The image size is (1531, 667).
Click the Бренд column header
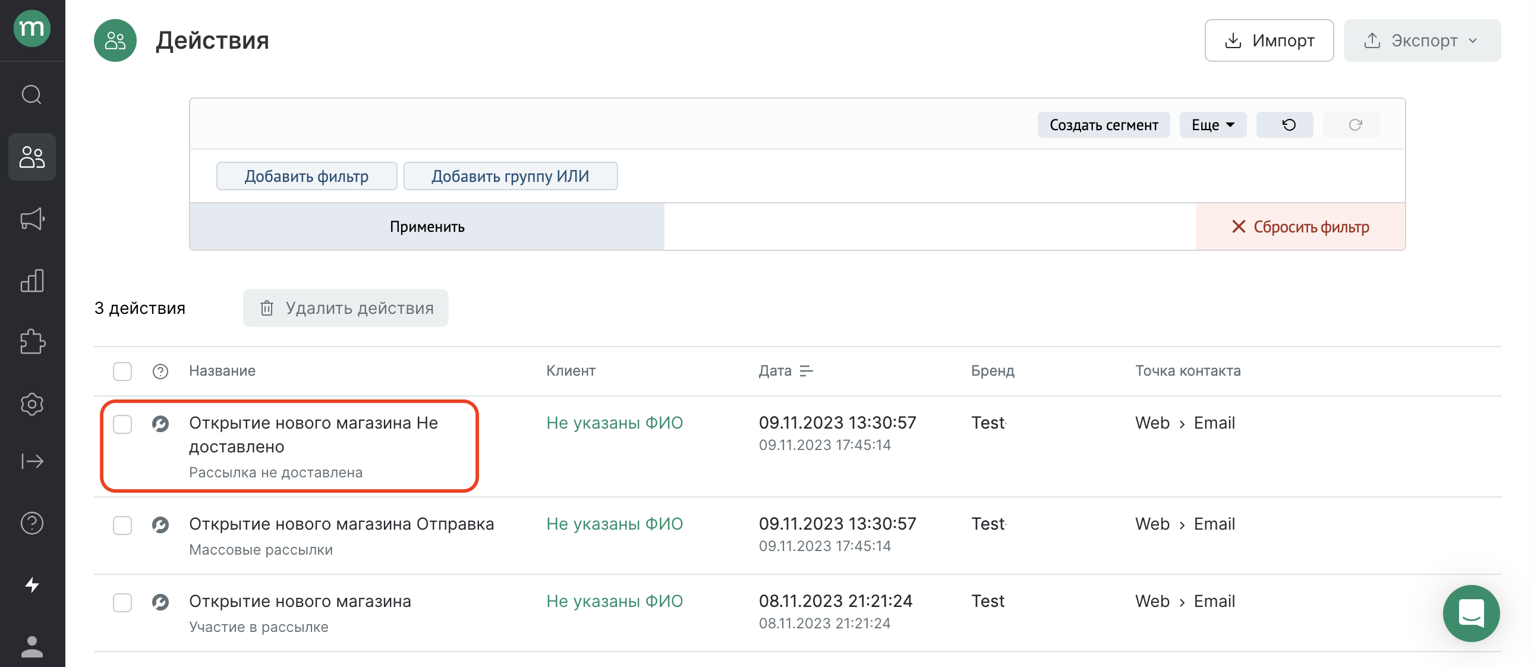pos(993,371)
